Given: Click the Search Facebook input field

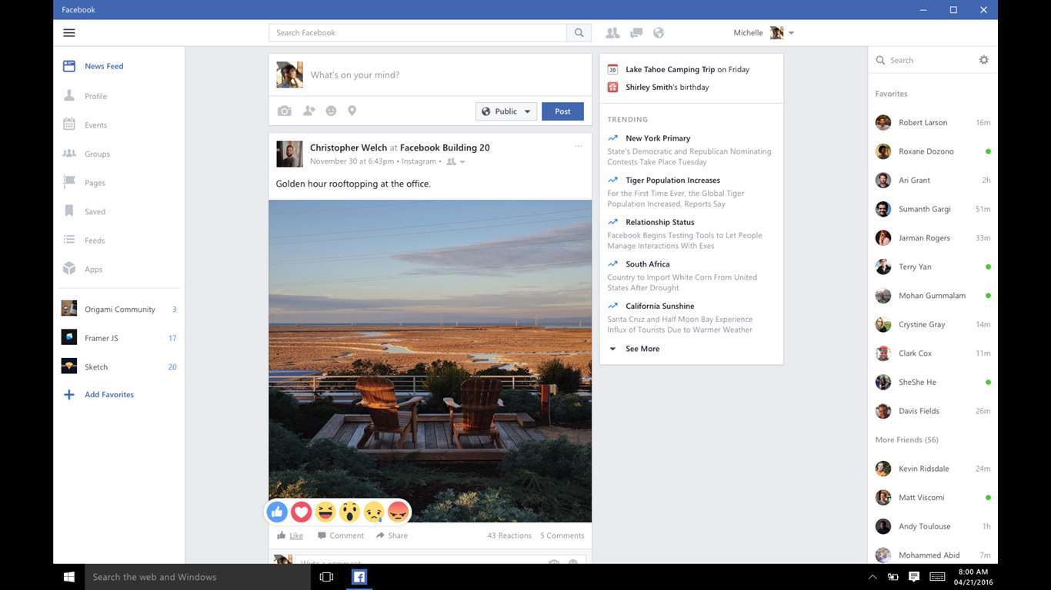Looking at the screenshot, I should (x=418, y=33).
